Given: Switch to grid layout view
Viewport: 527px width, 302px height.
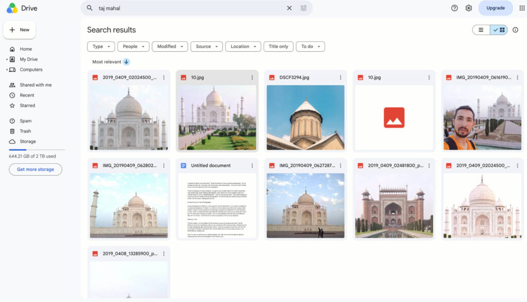Looking at the screenshot, I should (x=499, y=30).
